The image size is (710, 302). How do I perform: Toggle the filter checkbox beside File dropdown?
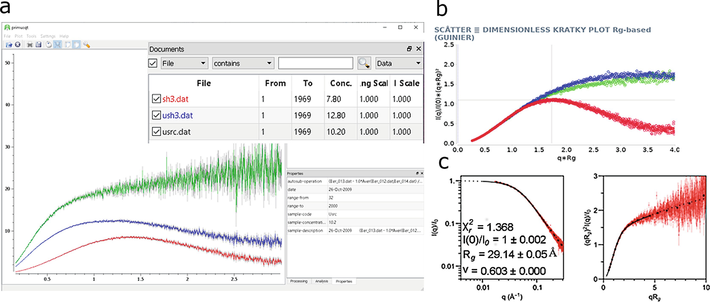click(x=153, y=63)
